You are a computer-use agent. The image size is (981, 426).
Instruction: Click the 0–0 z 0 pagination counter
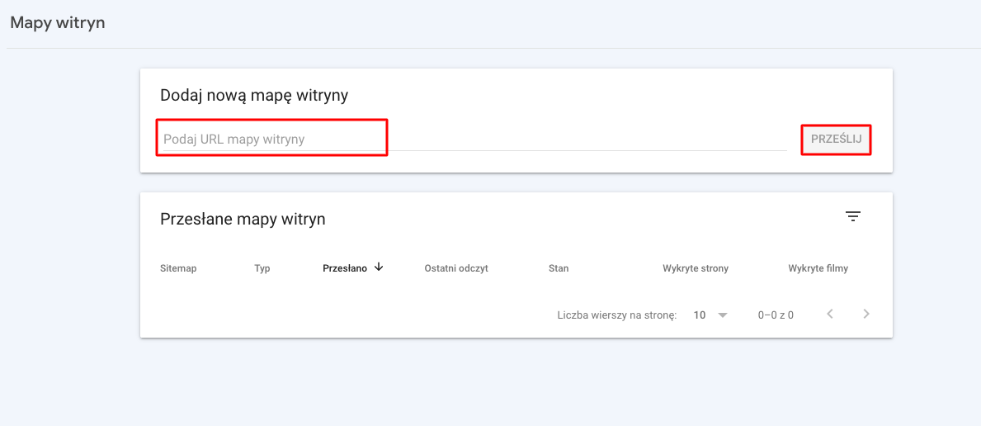776,315
